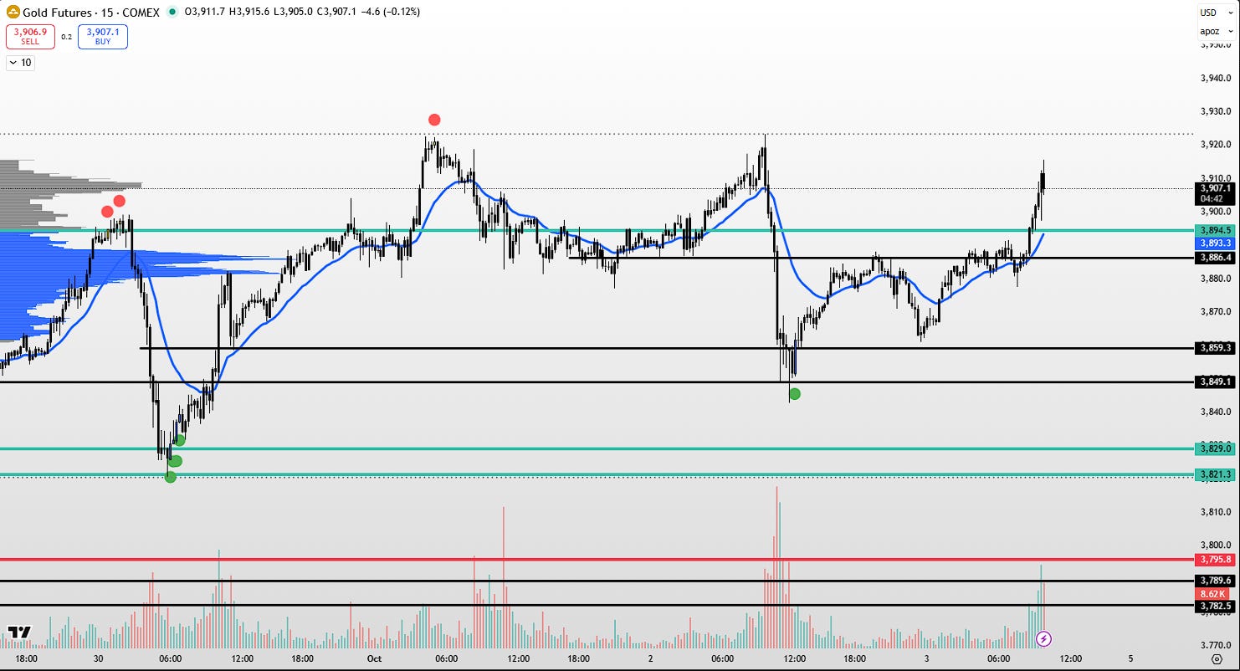The image size is (1240, 671).
Task: Click the Oct date label on time axis
Action: pos(374,658)
